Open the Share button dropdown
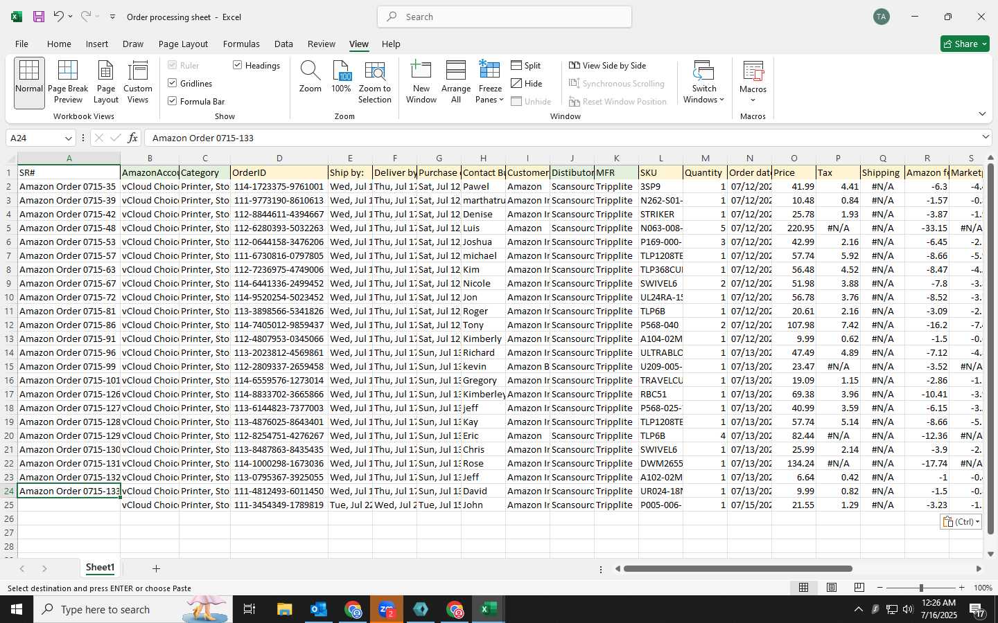 click(965, 44)
